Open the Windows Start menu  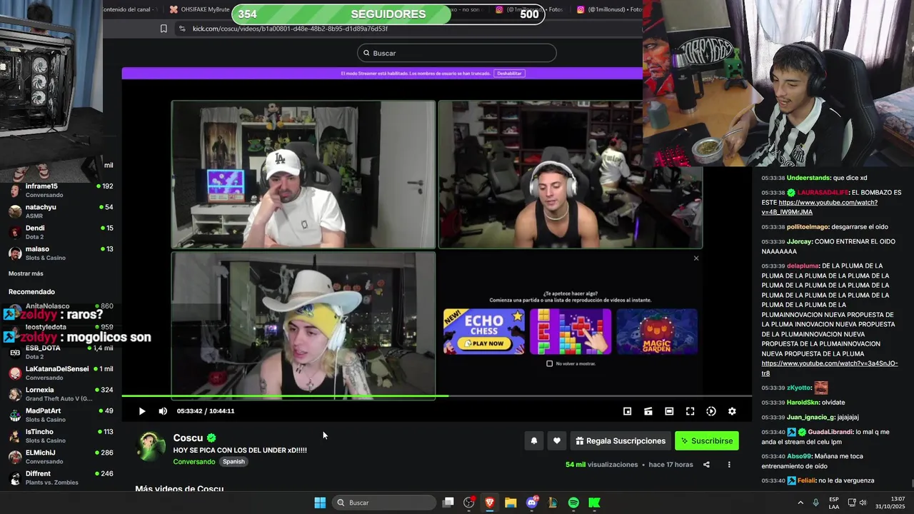click(320, 503)
